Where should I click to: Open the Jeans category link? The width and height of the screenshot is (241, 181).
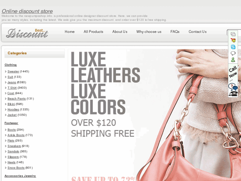click(12, 82)
